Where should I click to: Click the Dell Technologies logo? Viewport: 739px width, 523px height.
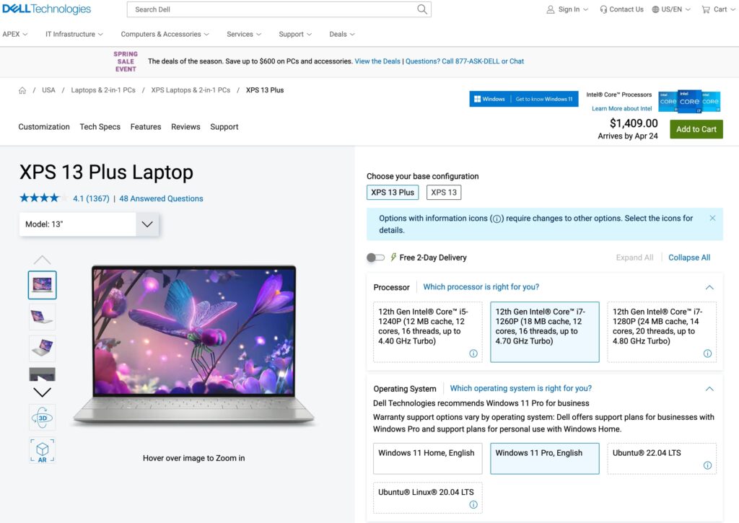47,9
